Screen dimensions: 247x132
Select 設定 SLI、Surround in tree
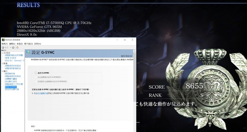click(15, 60)
